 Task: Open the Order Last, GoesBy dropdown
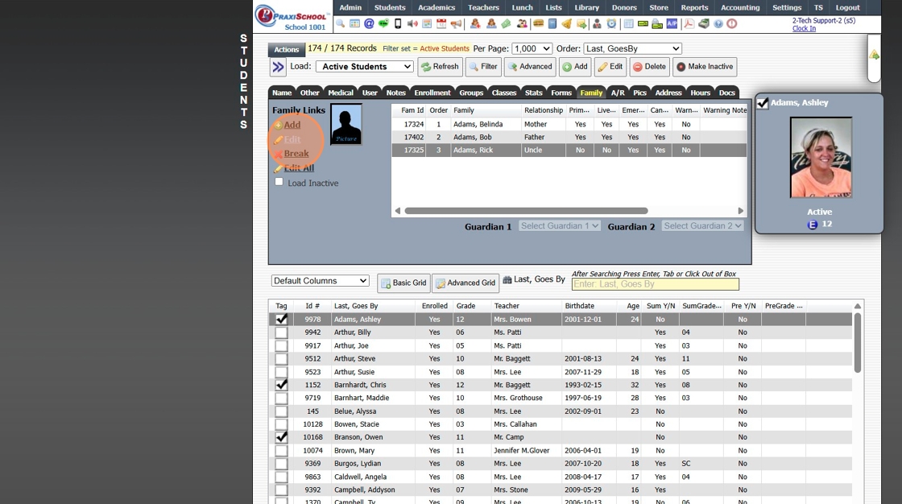(633, 49)
